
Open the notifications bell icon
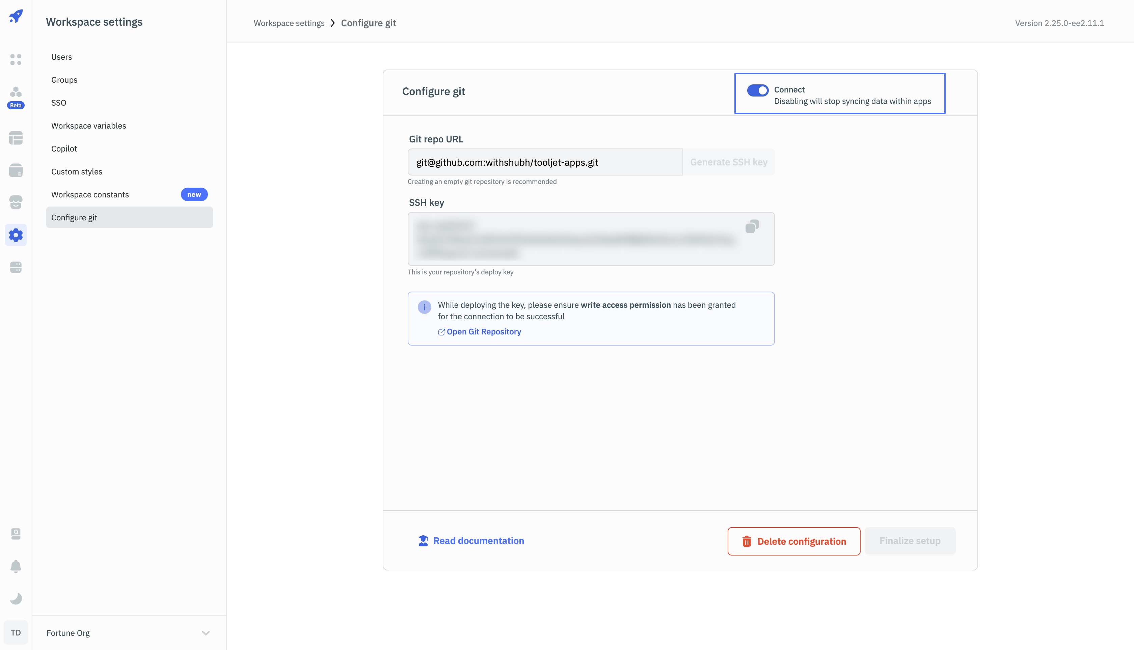pos(16,566)
